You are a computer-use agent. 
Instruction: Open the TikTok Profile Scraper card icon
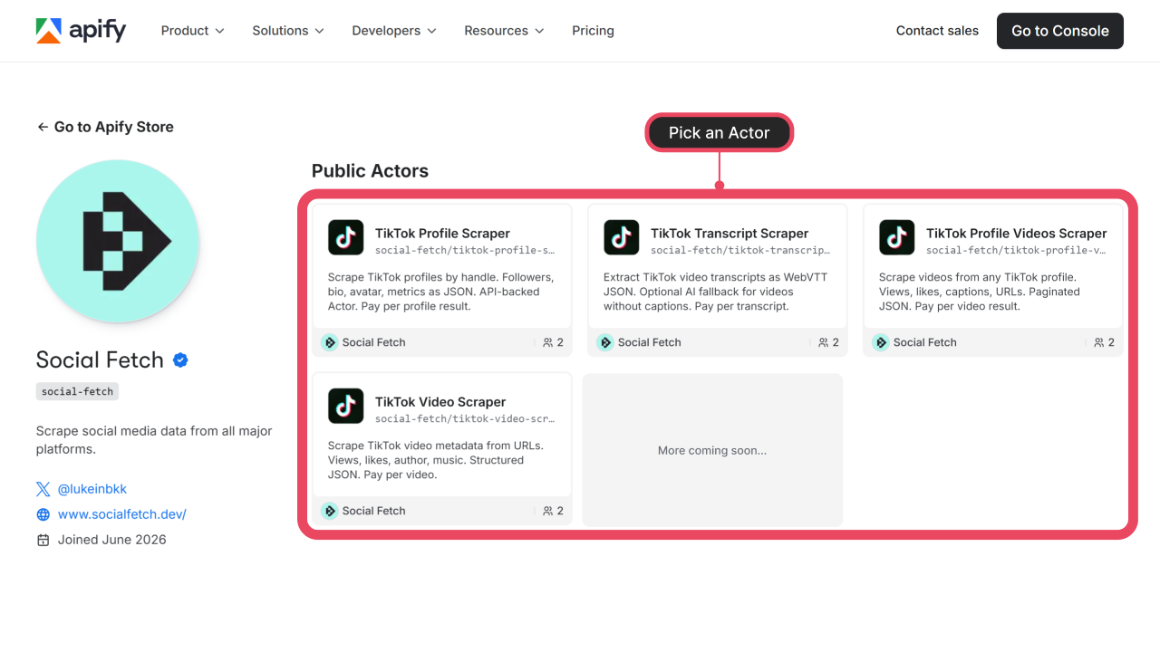click(346, 237)
